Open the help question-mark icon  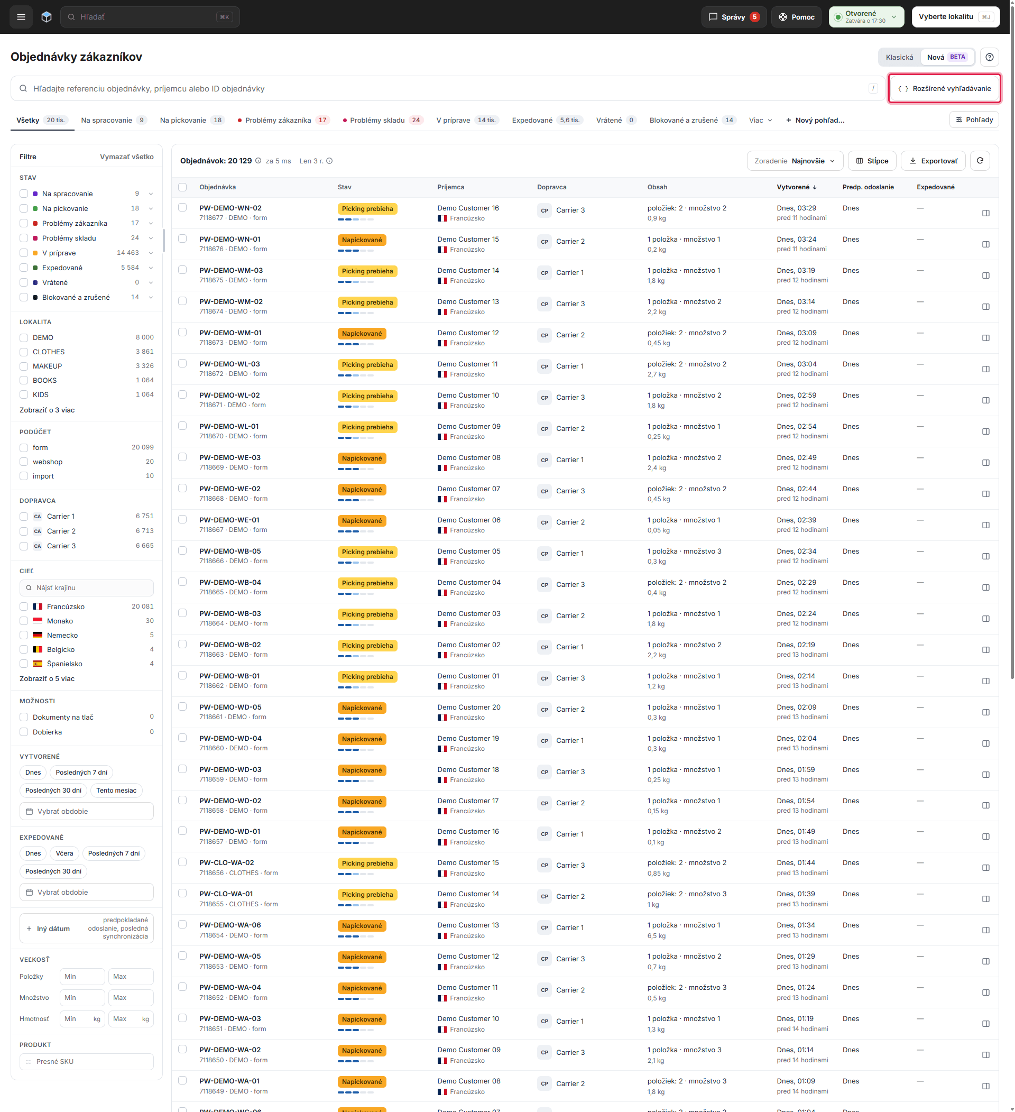pos(990,57)
